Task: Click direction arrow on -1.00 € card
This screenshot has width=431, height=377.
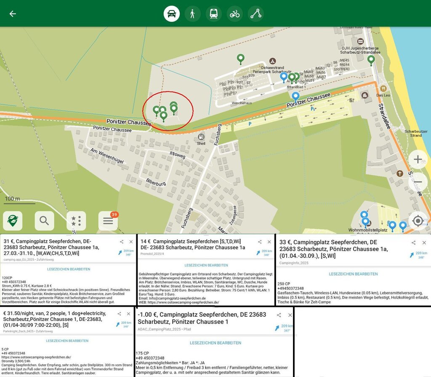Action: click(x=277, y=328)
